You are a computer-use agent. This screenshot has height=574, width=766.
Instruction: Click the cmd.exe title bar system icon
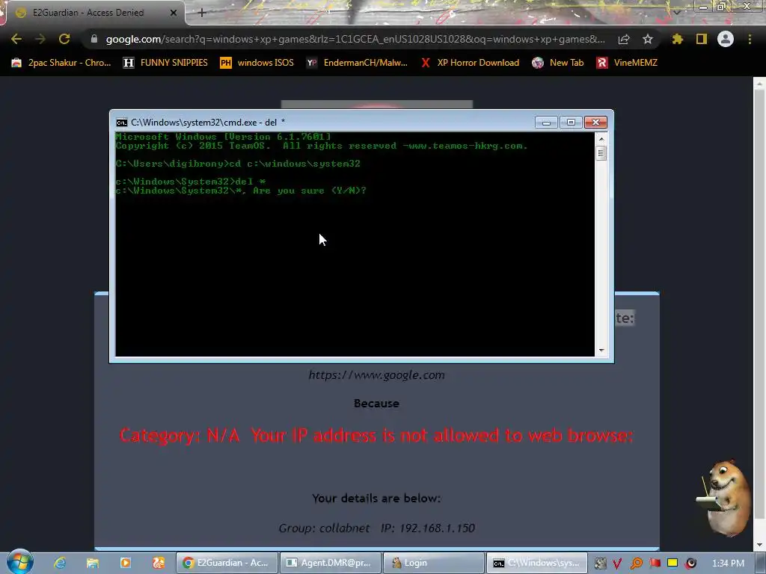coord(122,123)
